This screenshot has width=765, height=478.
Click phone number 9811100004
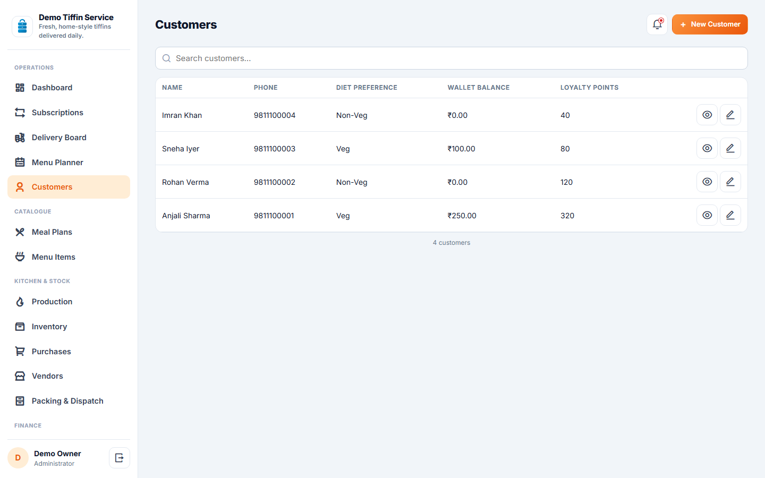coord(275,115)
